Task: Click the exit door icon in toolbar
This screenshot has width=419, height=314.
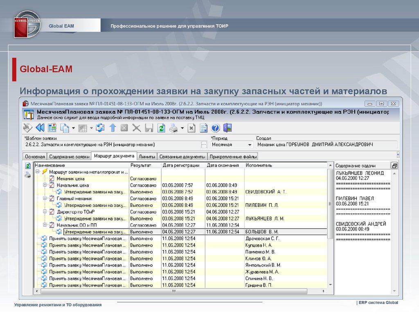Action: (228, 128)
